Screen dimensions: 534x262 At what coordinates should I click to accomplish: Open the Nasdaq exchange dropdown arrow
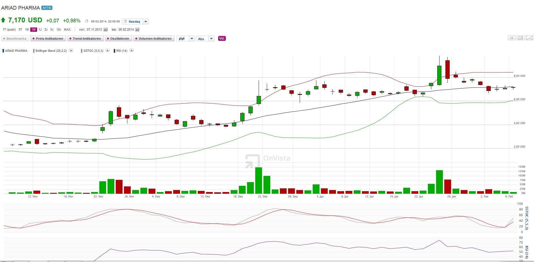[x=146, y=22]
